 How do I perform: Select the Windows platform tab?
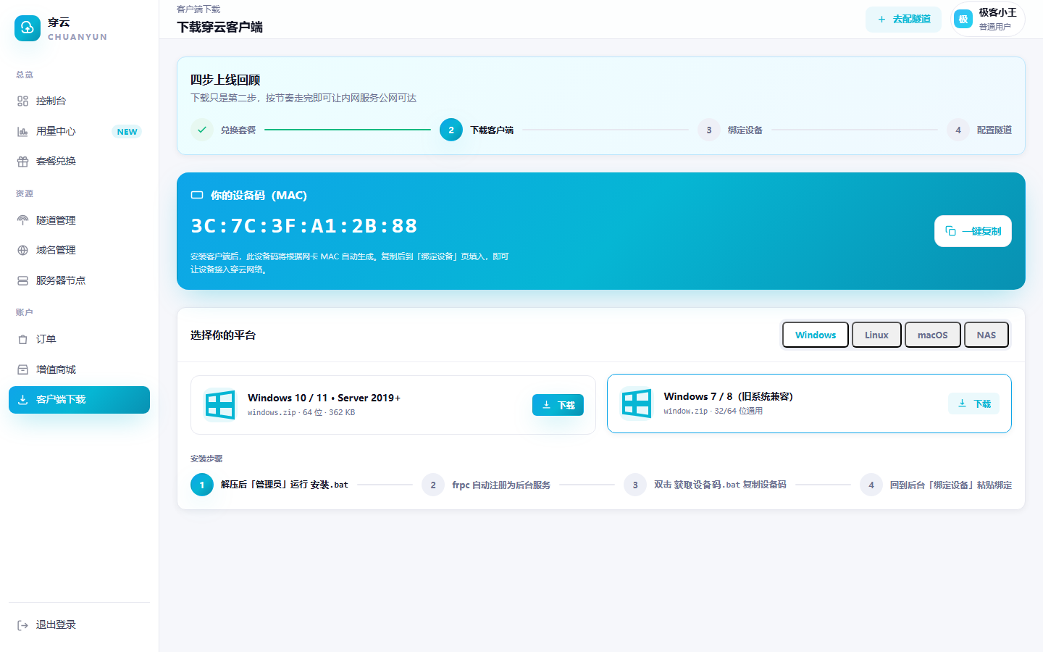(816, 335)
